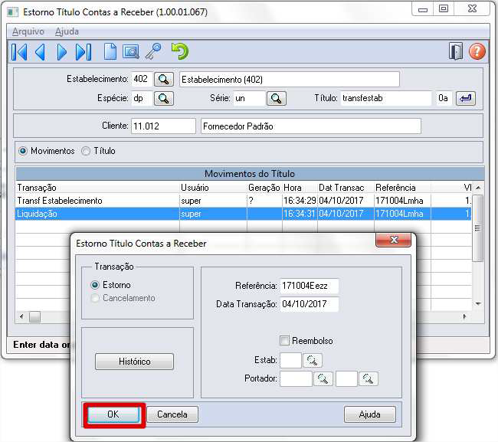Click the Referência field 171004Eezz

(x=310, y=286)
